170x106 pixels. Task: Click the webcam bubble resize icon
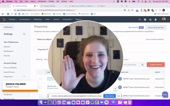pyautogui.click(x=116, y=88)
